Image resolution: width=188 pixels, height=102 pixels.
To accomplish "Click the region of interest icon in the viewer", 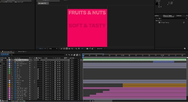I will tap(72, 48).
